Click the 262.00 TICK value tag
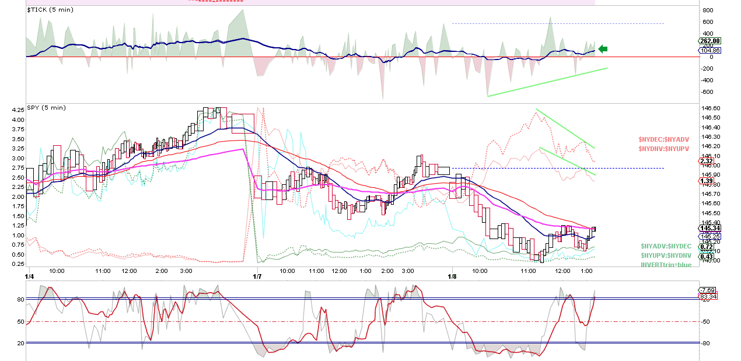 710,41
